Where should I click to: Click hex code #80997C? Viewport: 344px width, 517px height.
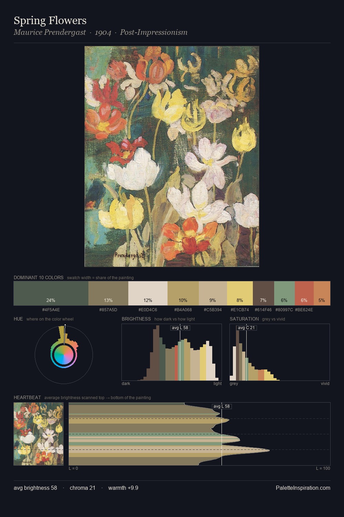[x=284, y=310]
